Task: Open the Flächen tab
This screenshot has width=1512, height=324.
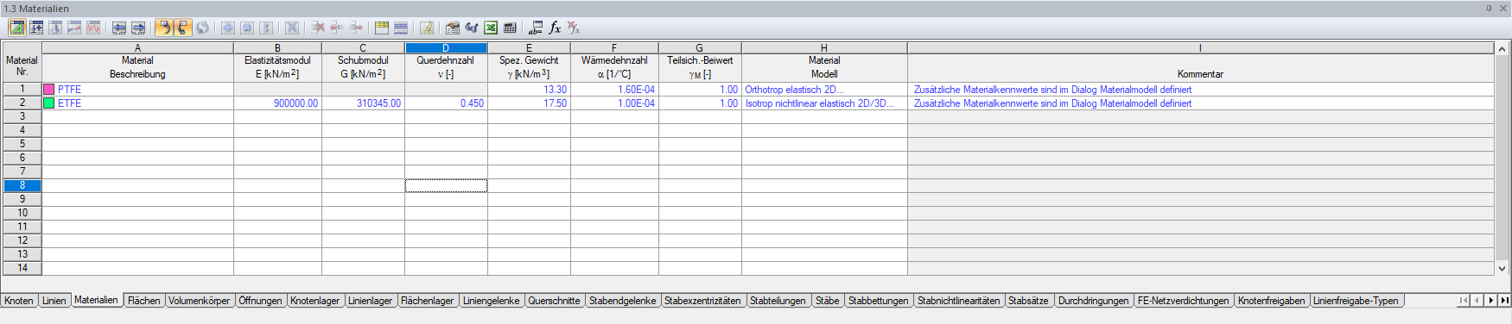Action: coord(144,301)
